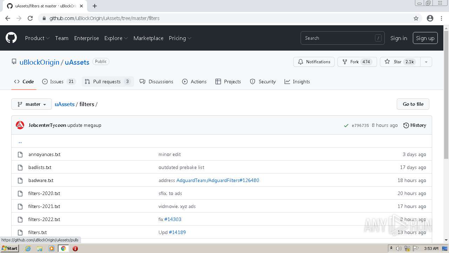This screenshot has width=449, height=253.
Task: Switch to the Projects tab
Action: (228, 82)
